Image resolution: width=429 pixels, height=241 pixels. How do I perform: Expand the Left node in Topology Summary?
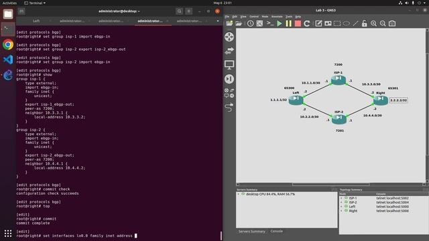[341, 207]
